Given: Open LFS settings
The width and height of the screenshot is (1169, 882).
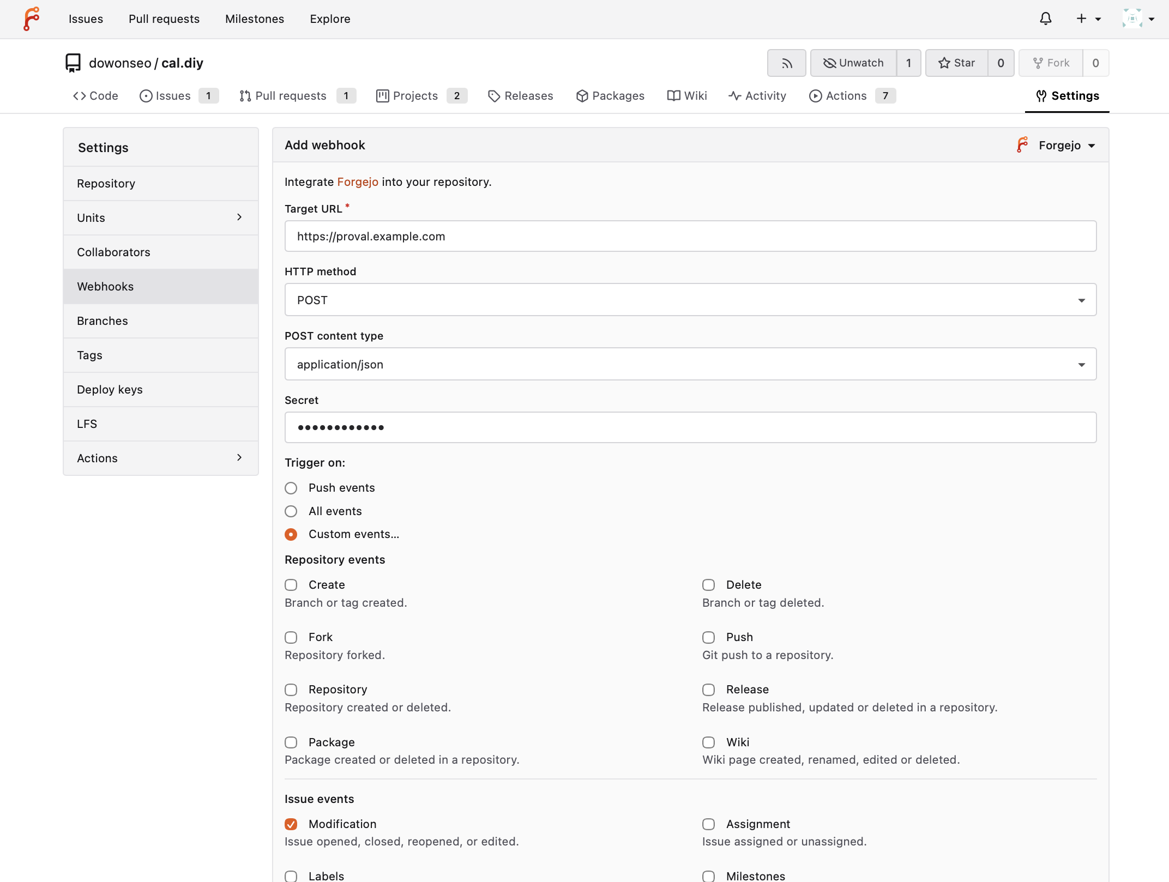Looking at the screenshot, I should coord(161,424).
